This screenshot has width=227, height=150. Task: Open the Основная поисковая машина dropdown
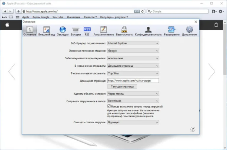tap(133, 51)
